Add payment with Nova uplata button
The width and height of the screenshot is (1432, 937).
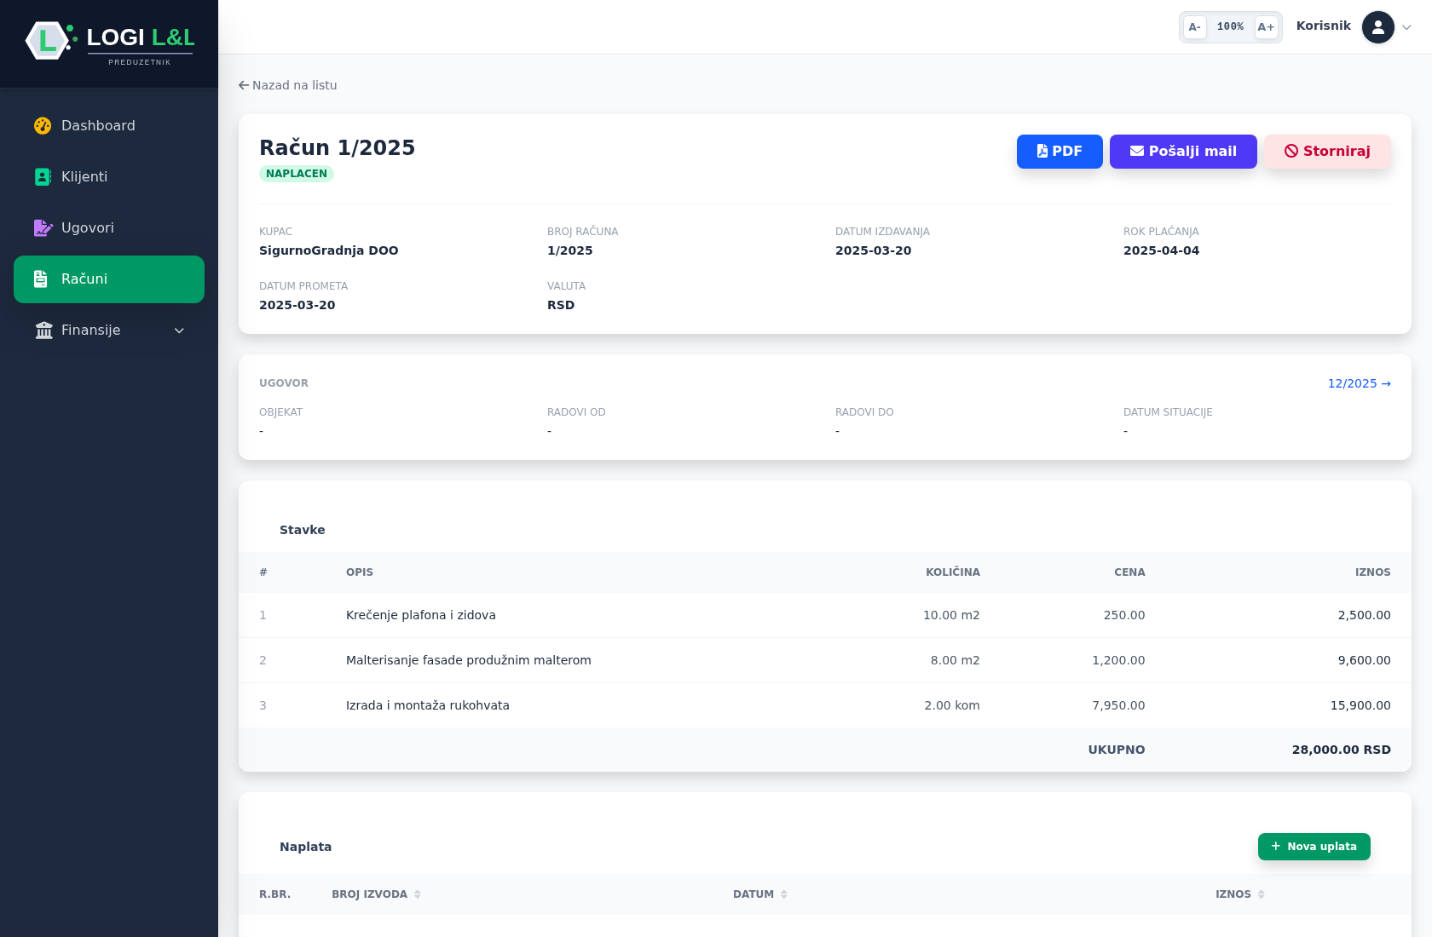click(1314, 847)
